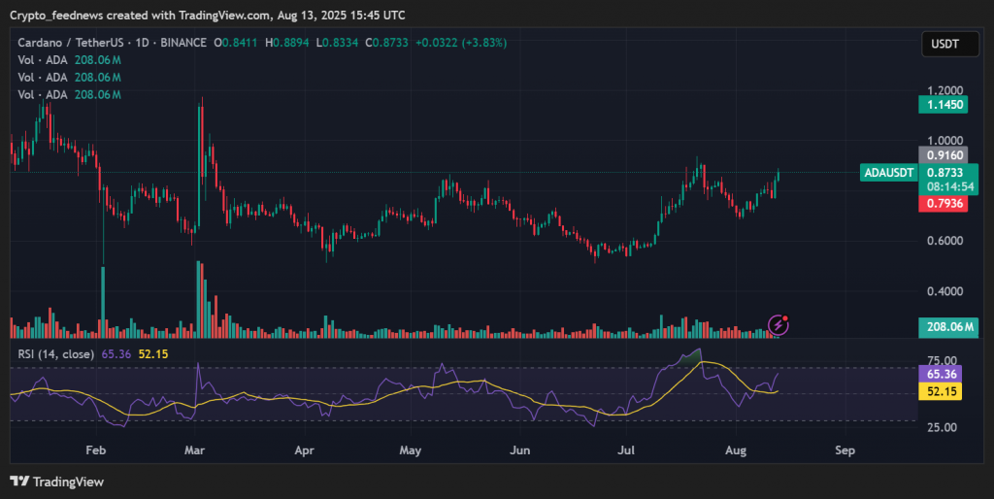Click the TradingView logo at bottom left
This screenshot has width=994, height=499.
pos(57,482)
